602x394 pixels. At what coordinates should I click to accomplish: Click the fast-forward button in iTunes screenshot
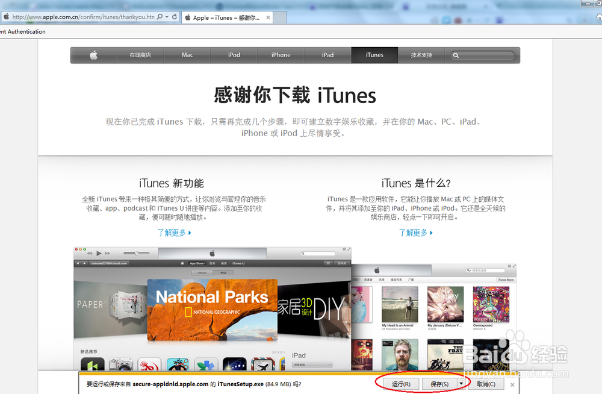tap(108, 253)
